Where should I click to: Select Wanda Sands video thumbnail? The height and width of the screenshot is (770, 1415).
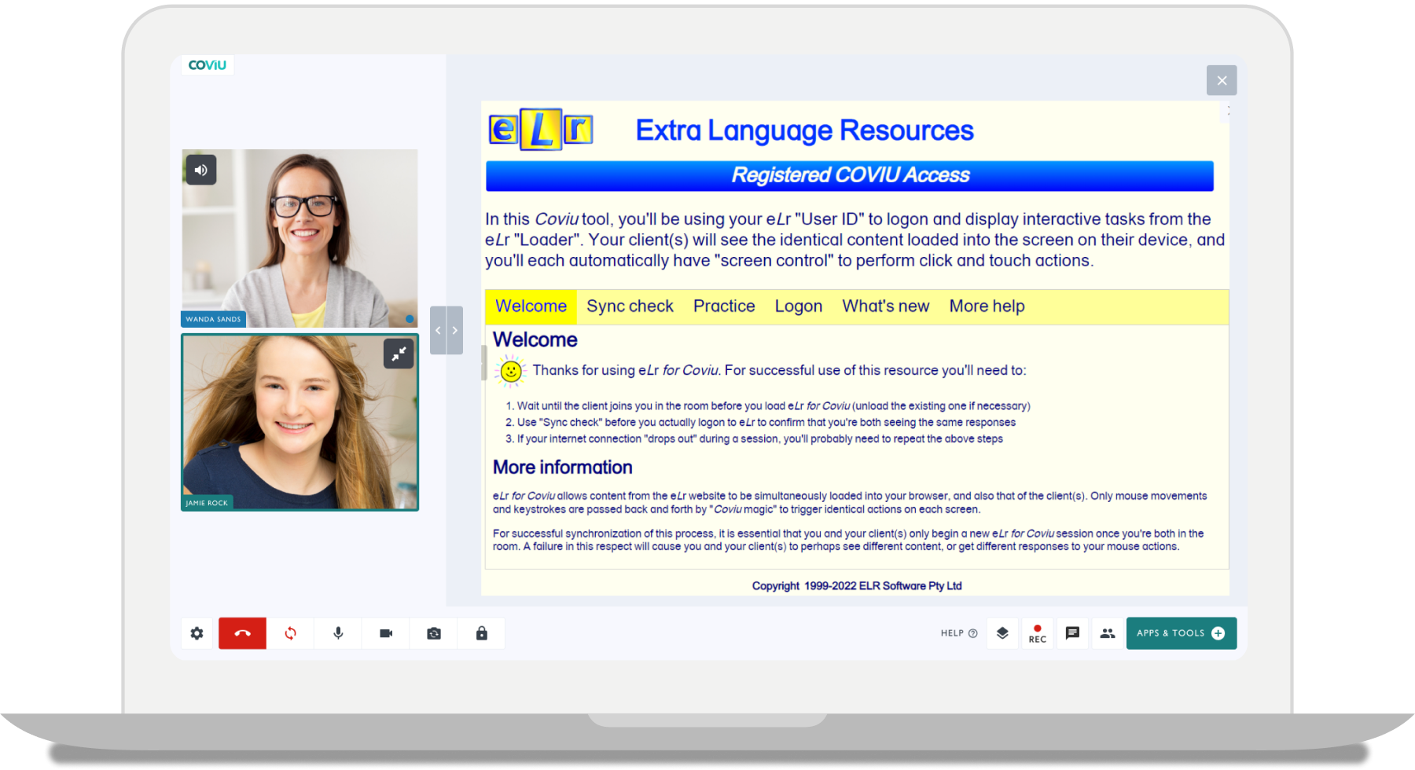[x=300, y=238]
